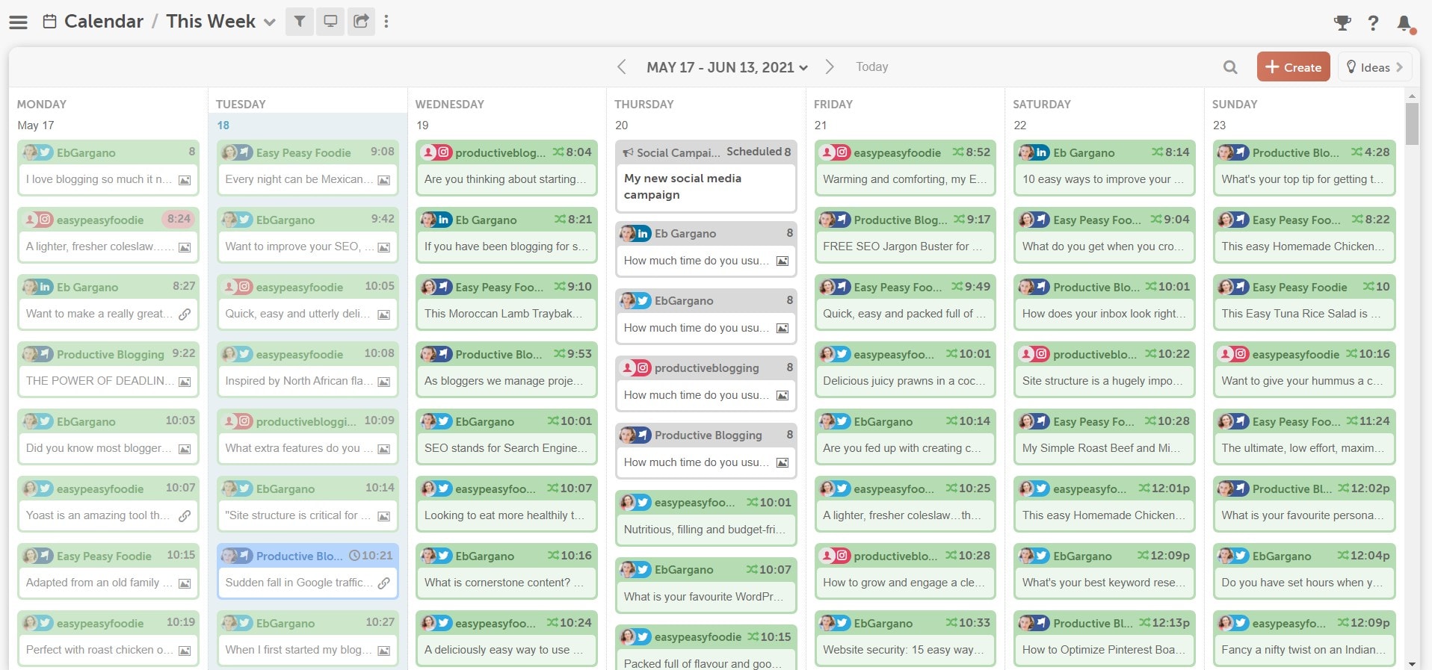Click the link icon on 'Yoast is an amazing tool' post
This screenshot has height=670, width=1432.
pyautogui.click(x=185, y=516)
